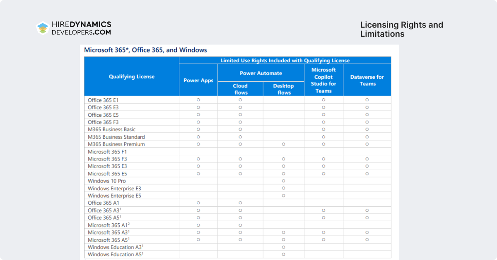Click the Limited Use Rights Included header

click(x=285, y=60)
